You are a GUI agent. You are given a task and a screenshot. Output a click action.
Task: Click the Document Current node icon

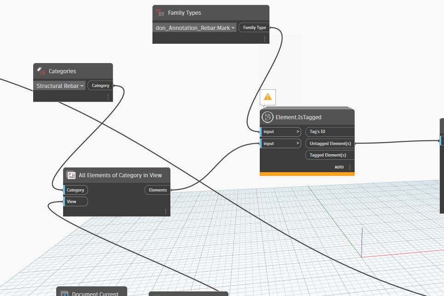point(64,294)
